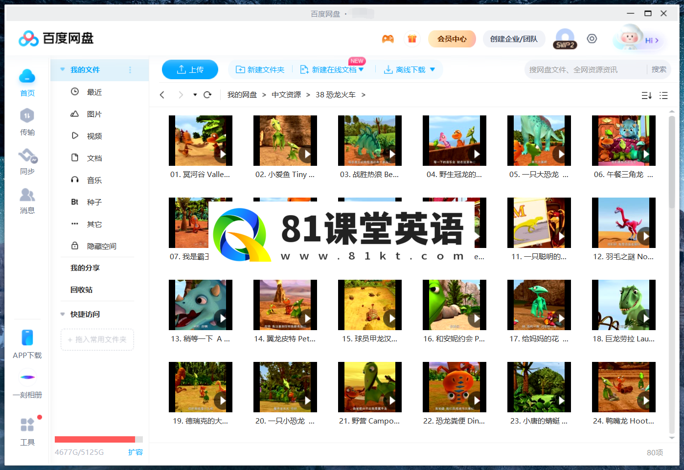Screen dimensions: 684x470
Task: Click 新建文件夹 new folder button
Action: pyautogui.click(x=260, y=69)
